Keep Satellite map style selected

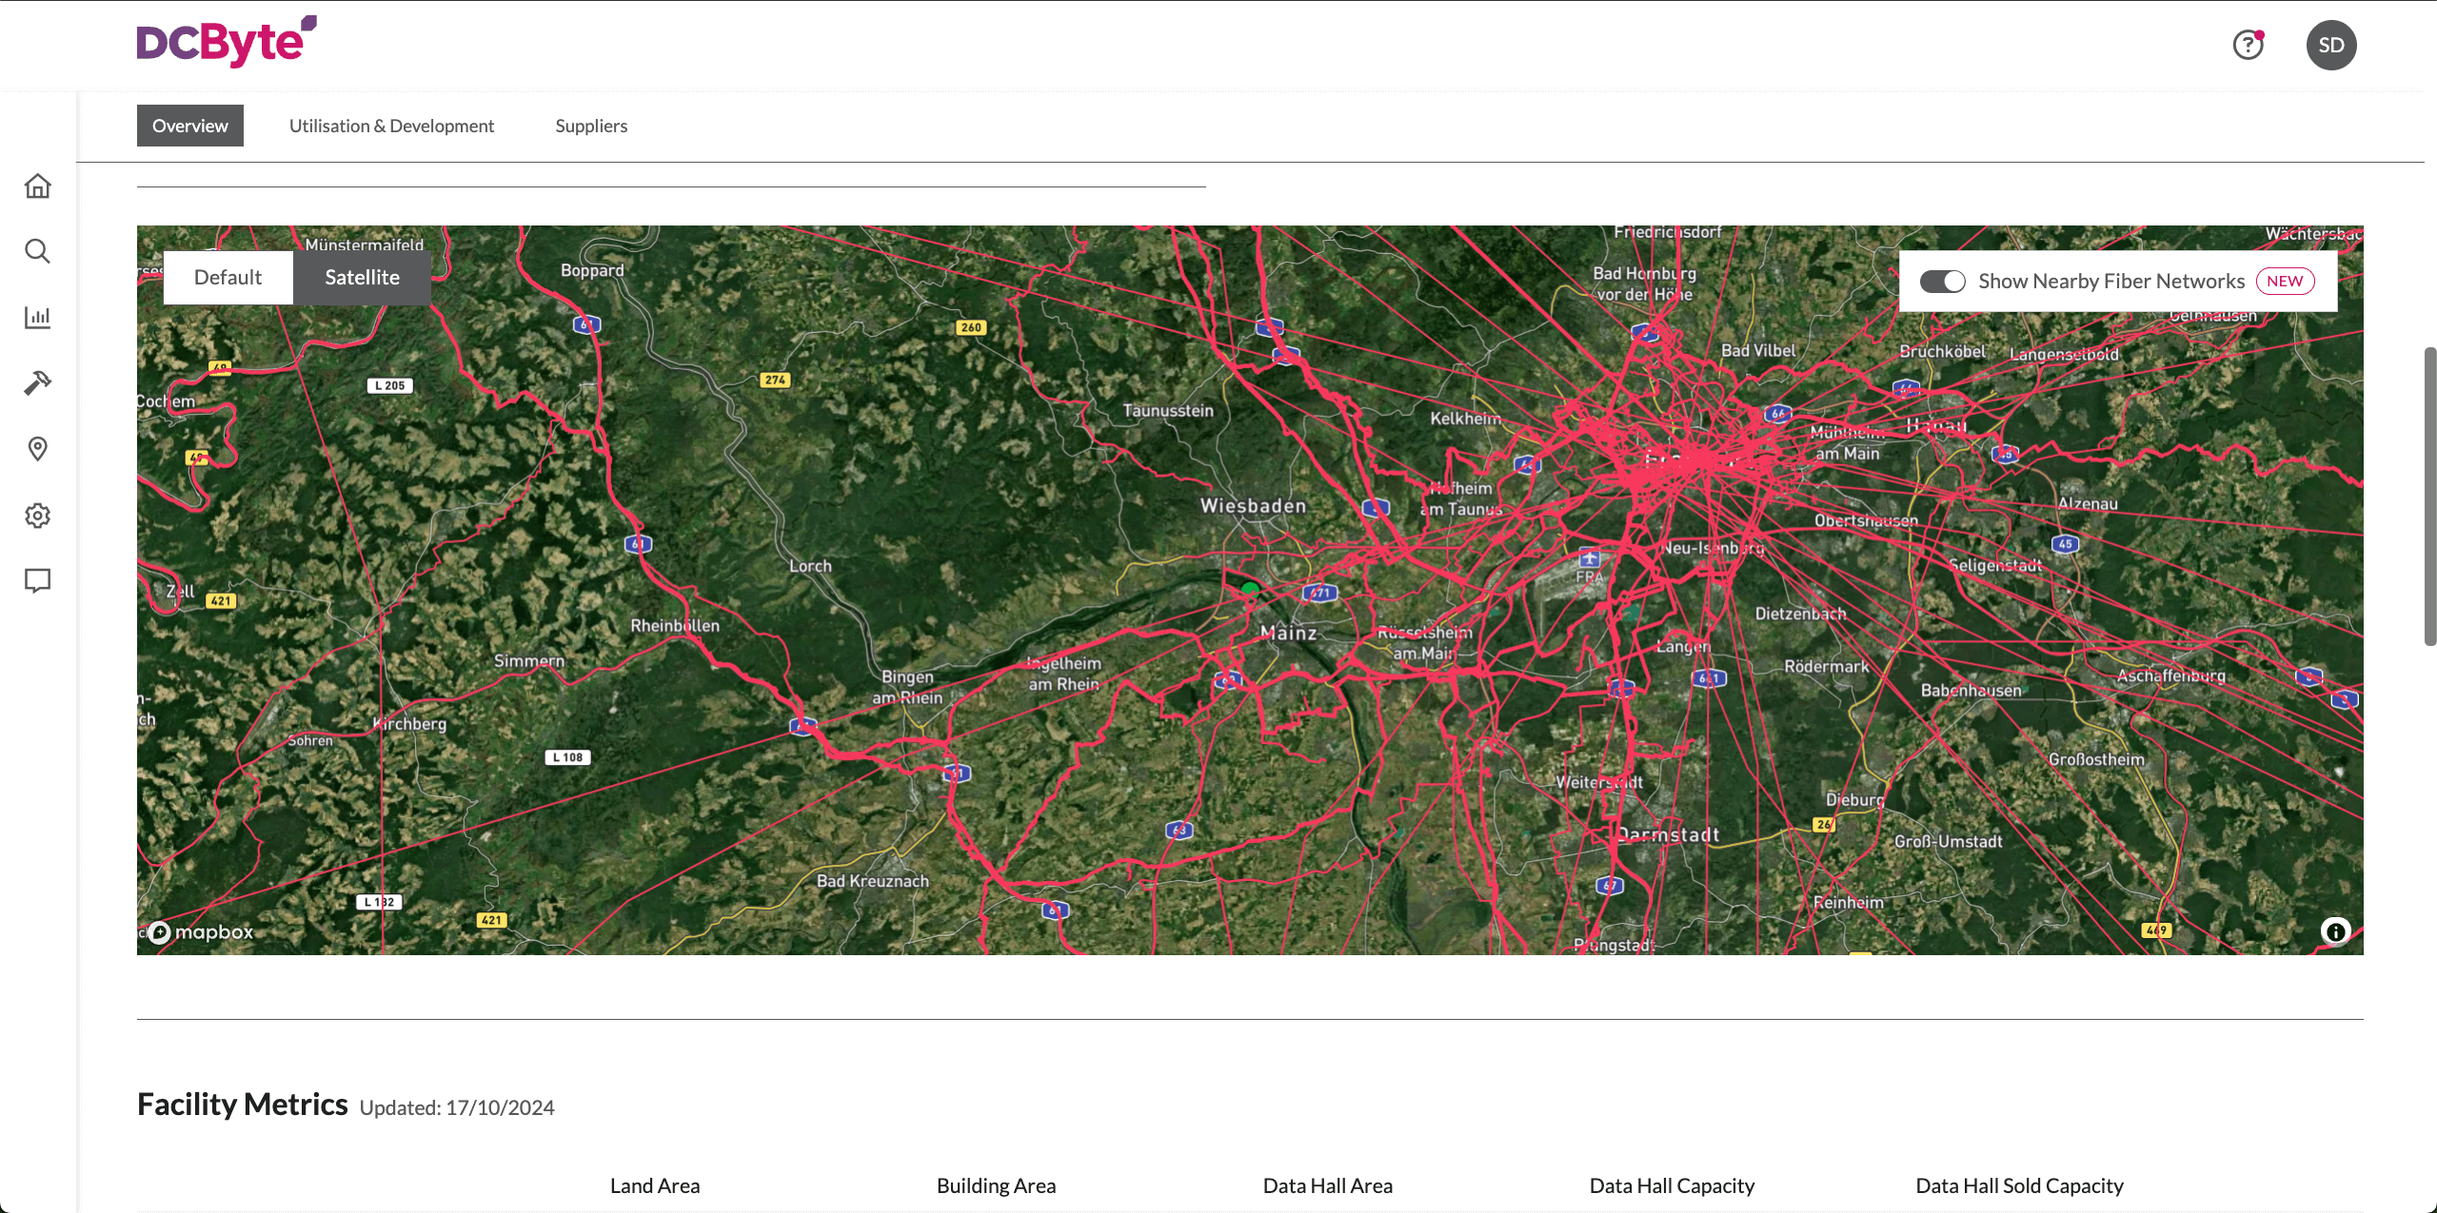click(362, 277)
